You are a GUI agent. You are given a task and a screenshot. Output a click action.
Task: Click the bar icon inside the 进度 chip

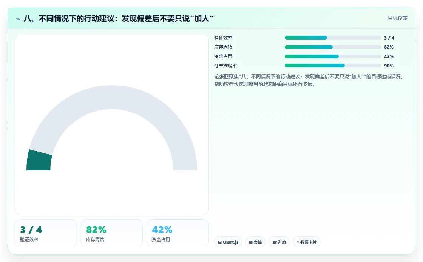274,242
